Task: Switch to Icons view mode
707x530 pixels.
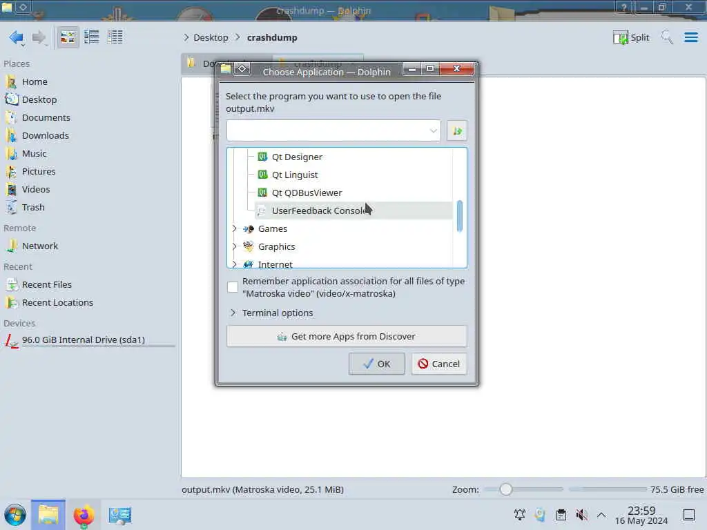Action: point(68,37)
